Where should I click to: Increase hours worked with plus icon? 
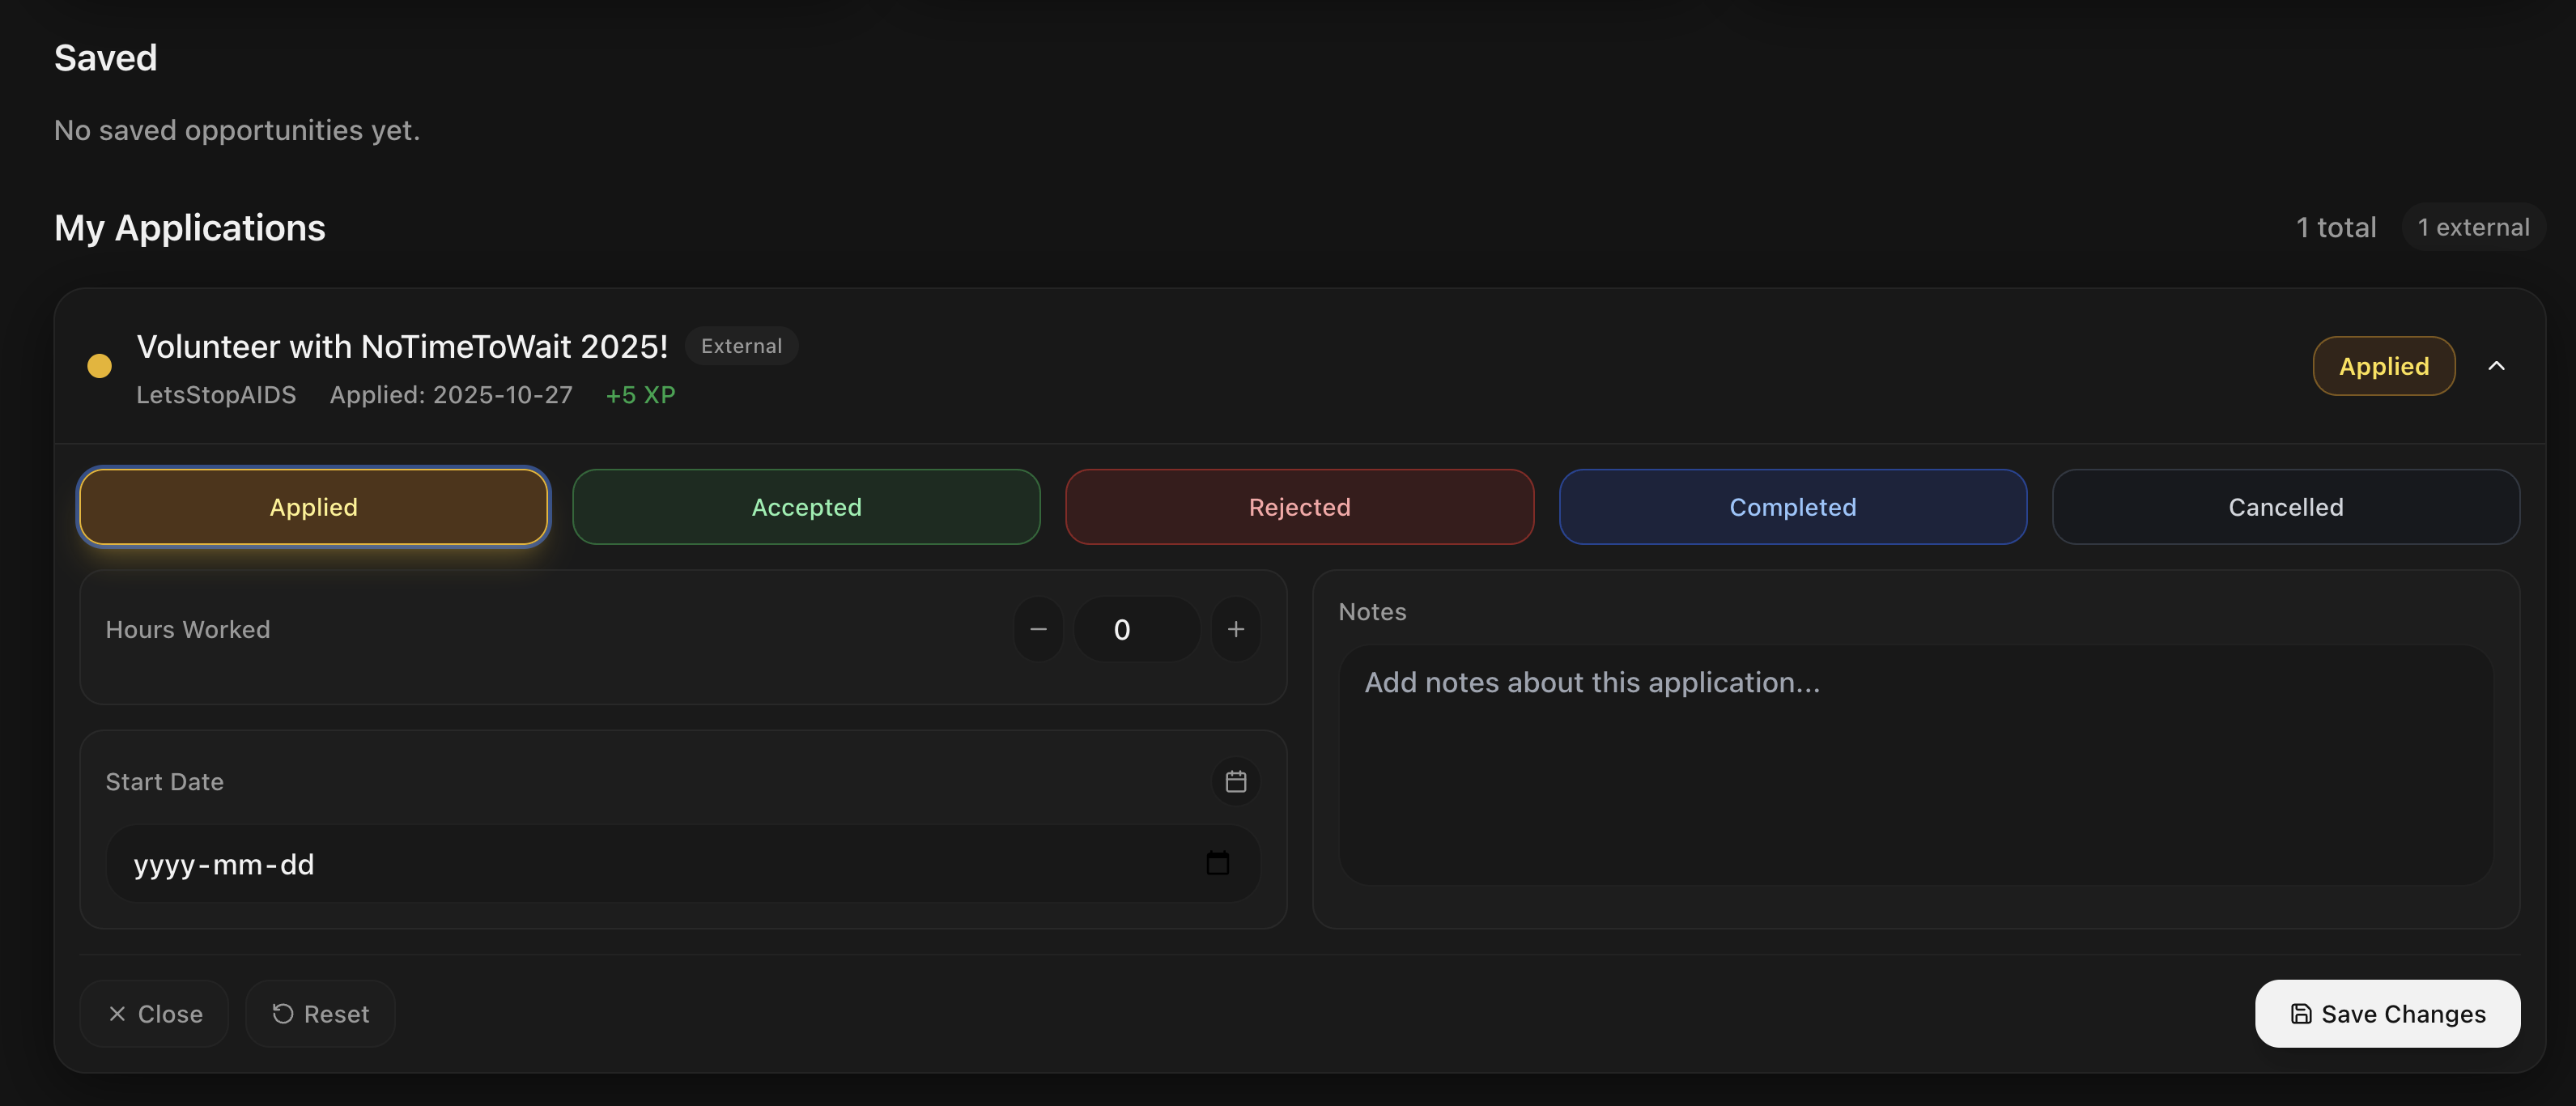click(x=1235, y=629)
